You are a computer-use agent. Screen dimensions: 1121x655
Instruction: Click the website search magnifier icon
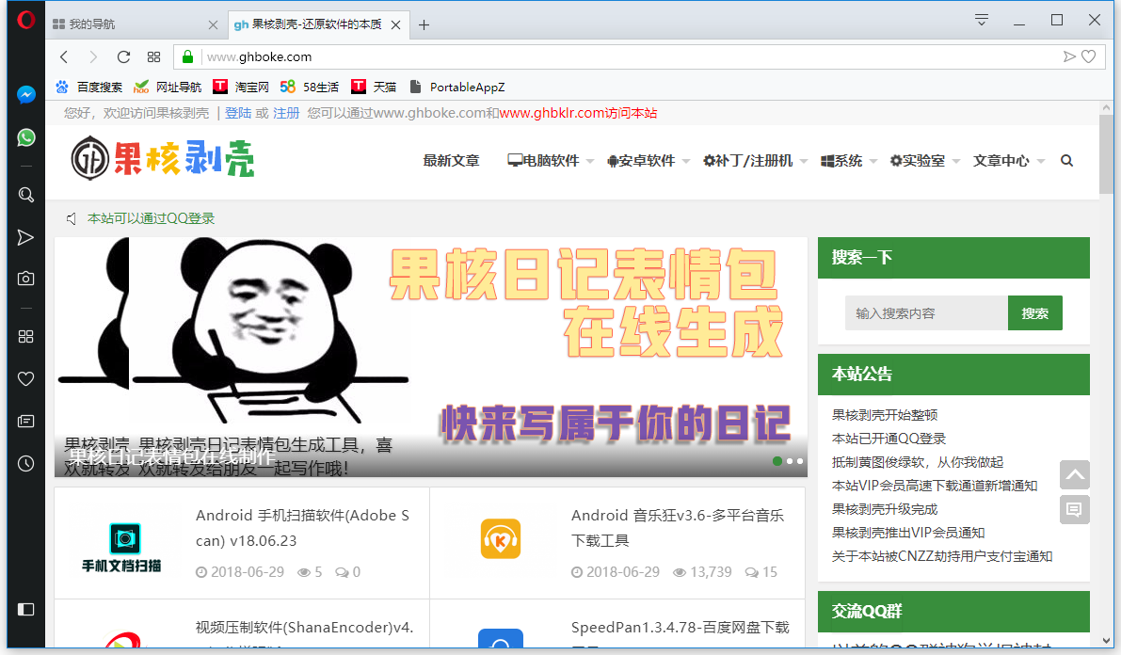pos(1066,161)
